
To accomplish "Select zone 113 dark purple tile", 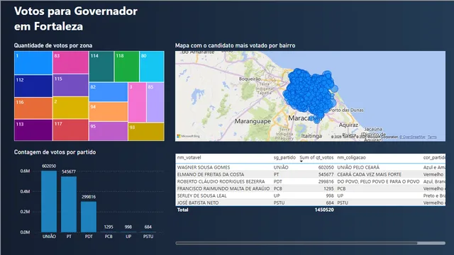I will pos(33,130).
